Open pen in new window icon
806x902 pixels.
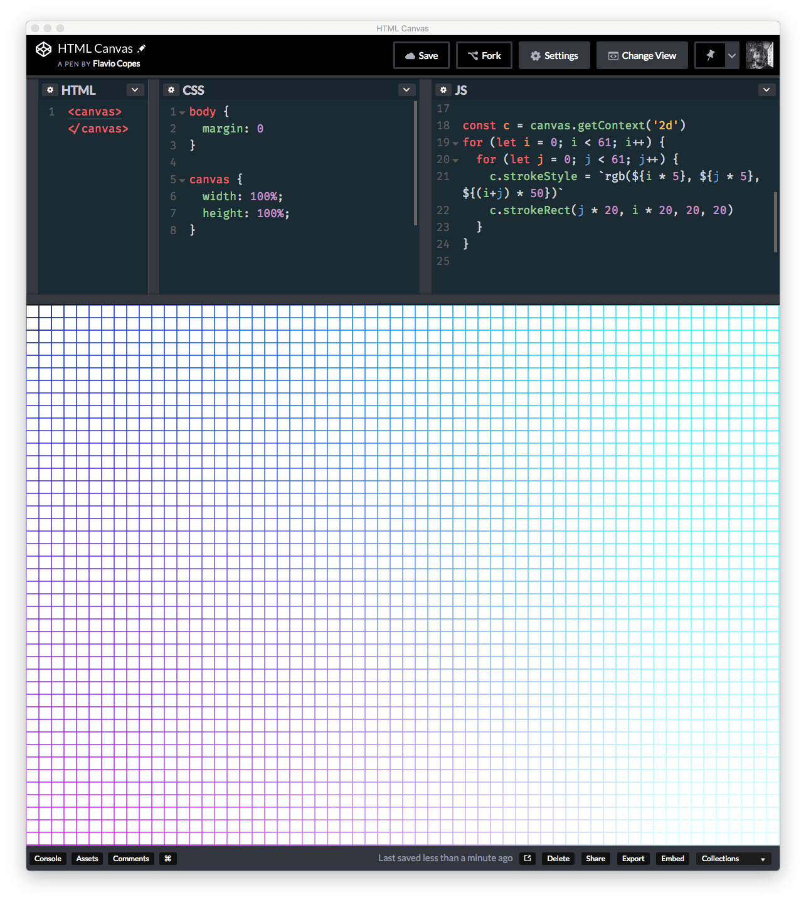528,859
